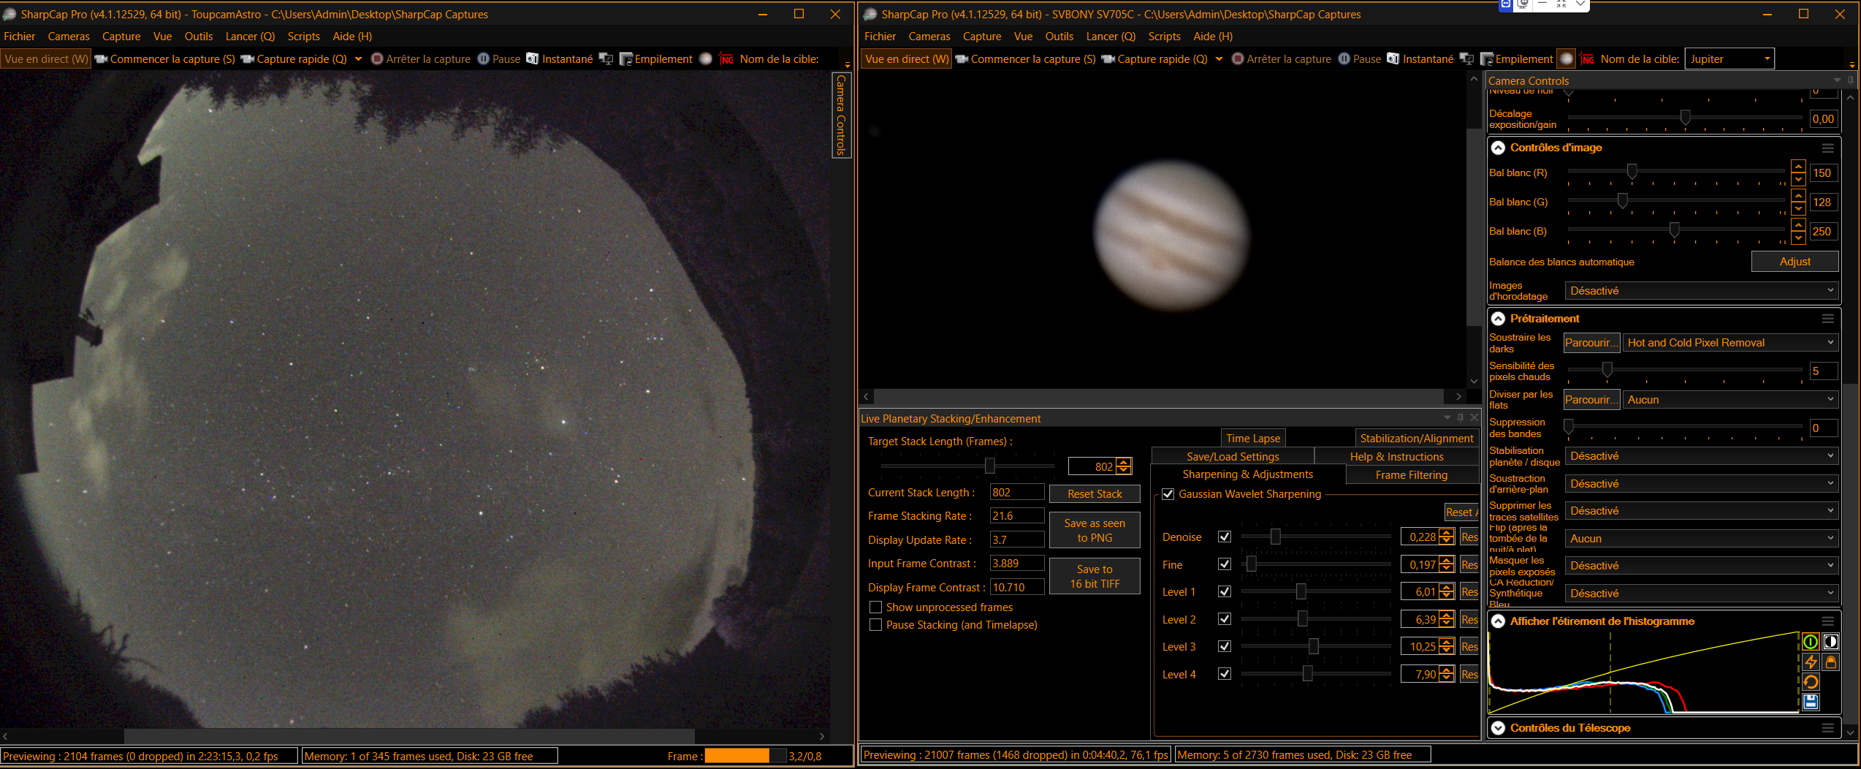Click Instantané snapshot in ToupcamAstro window

pyautogui.click(x=559, y=58)
